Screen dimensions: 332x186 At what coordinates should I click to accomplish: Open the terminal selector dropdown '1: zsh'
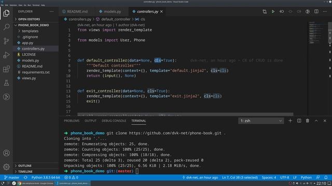(261, 120)
